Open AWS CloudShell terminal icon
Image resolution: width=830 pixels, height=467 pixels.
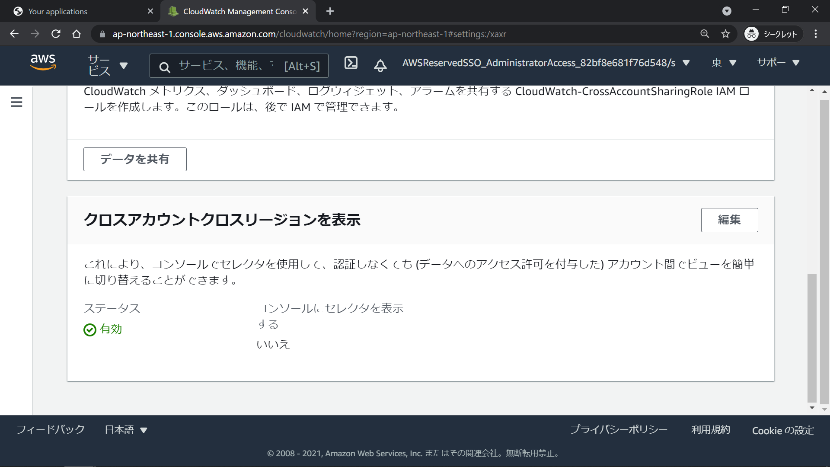[x=351, y=63]
